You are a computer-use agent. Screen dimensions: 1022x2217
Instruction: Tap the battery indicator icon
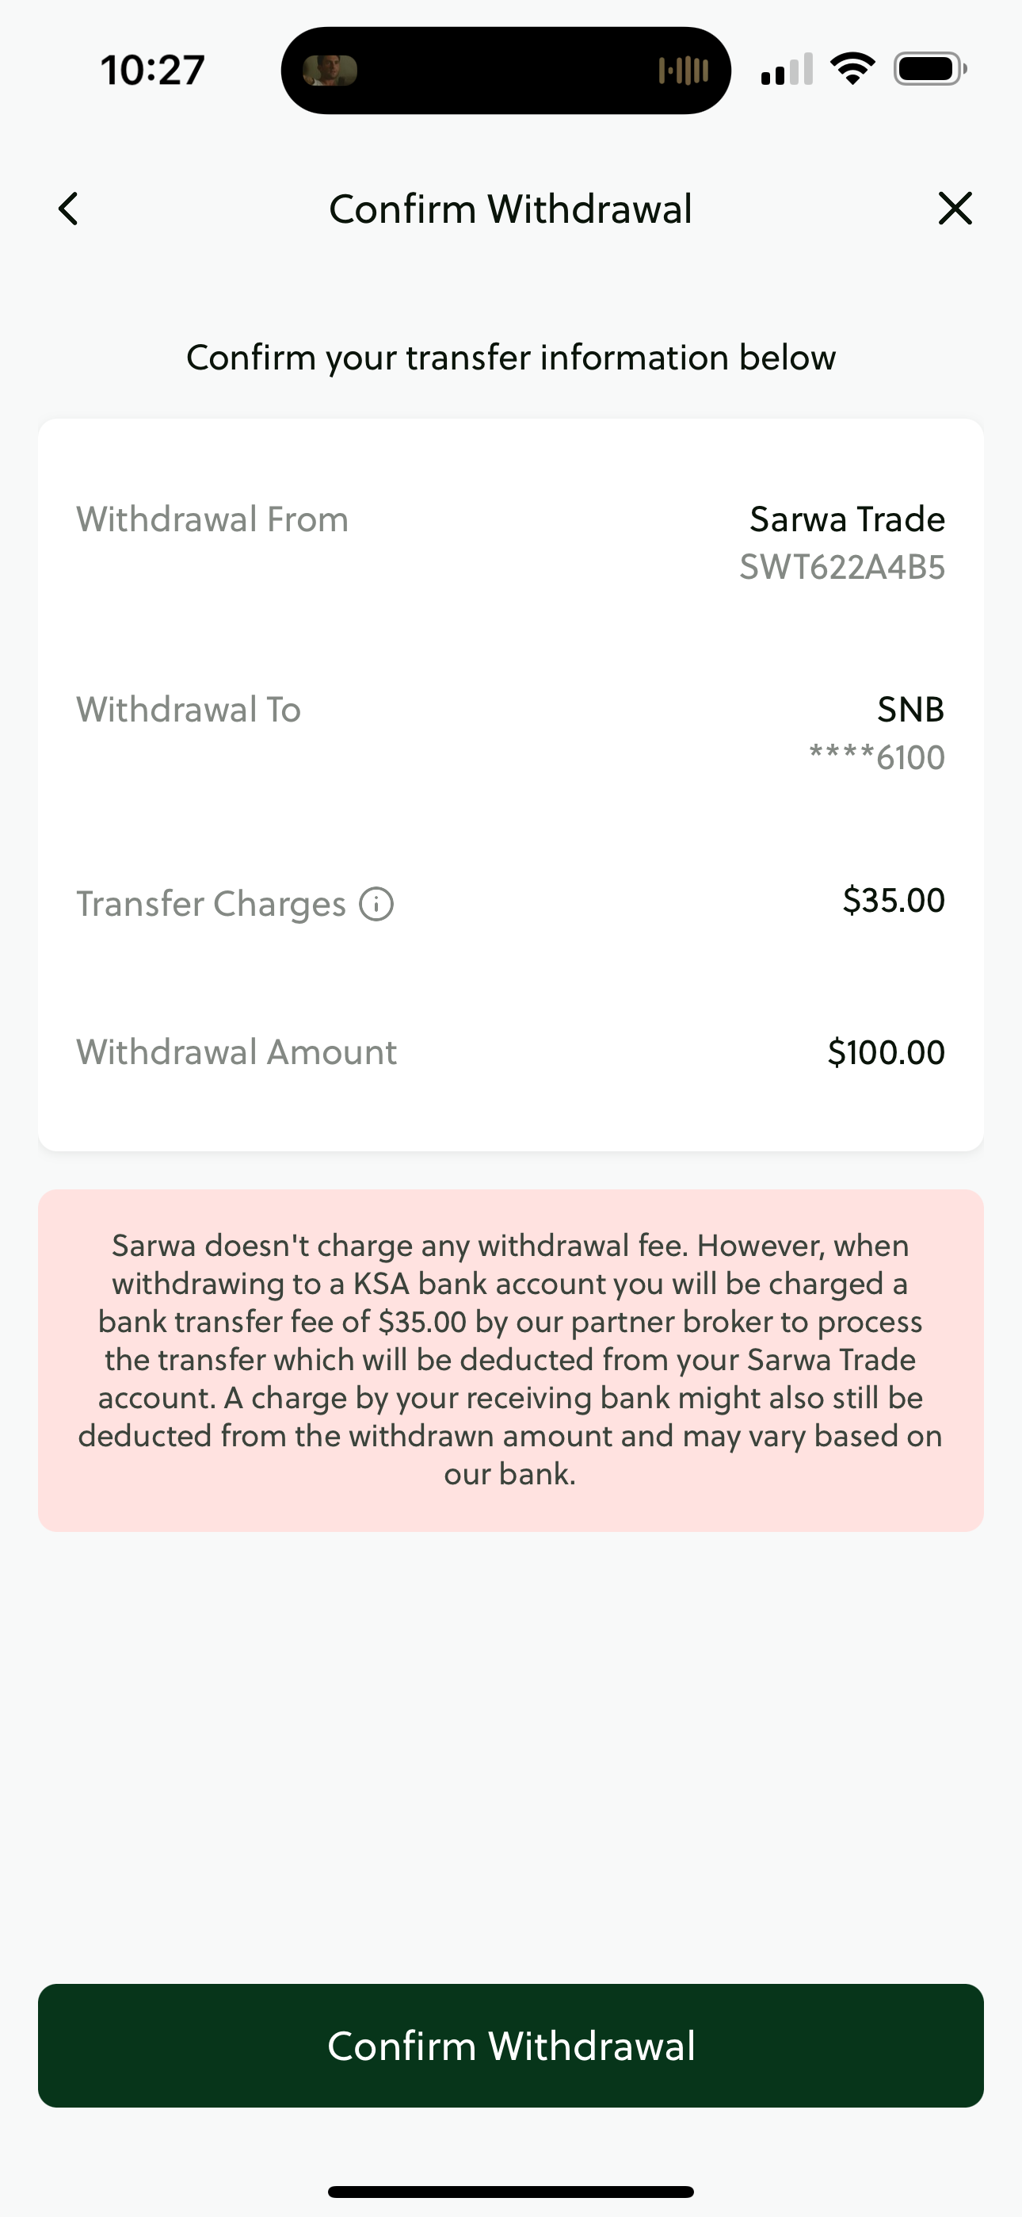pyautogui.click(x=929, y=69)
